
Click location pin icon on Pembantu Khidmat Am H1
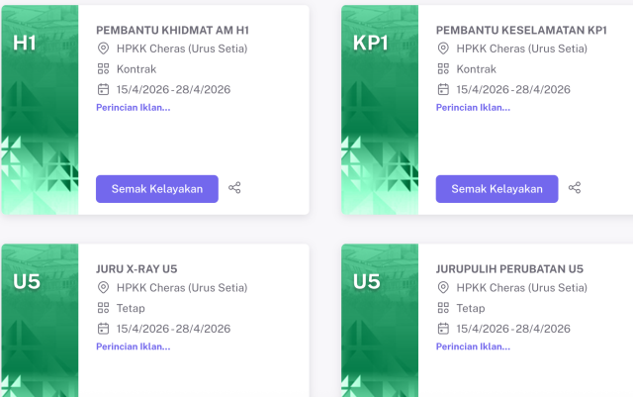[103, 49]
